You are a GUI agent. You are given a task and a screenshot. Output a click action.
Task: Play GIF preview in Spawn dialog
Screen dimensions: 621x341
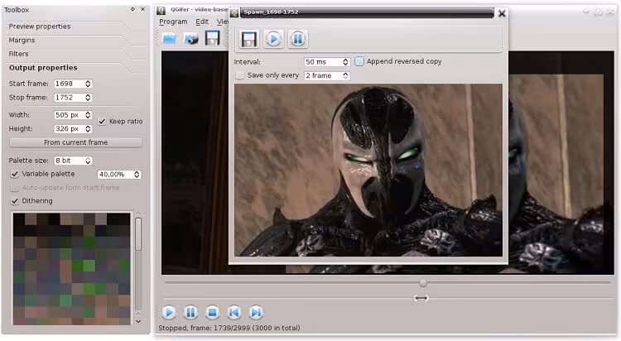[273, 39]
